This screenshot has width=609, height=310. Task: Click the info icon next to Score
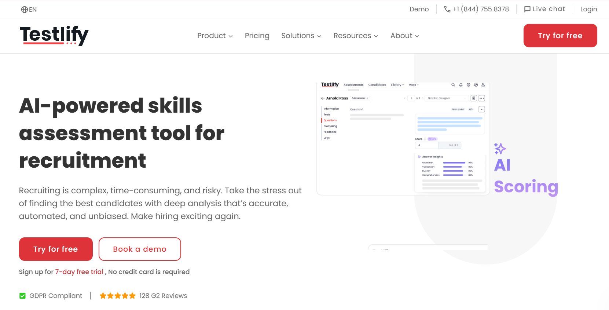pyautogui.click(x=425, y=139)
